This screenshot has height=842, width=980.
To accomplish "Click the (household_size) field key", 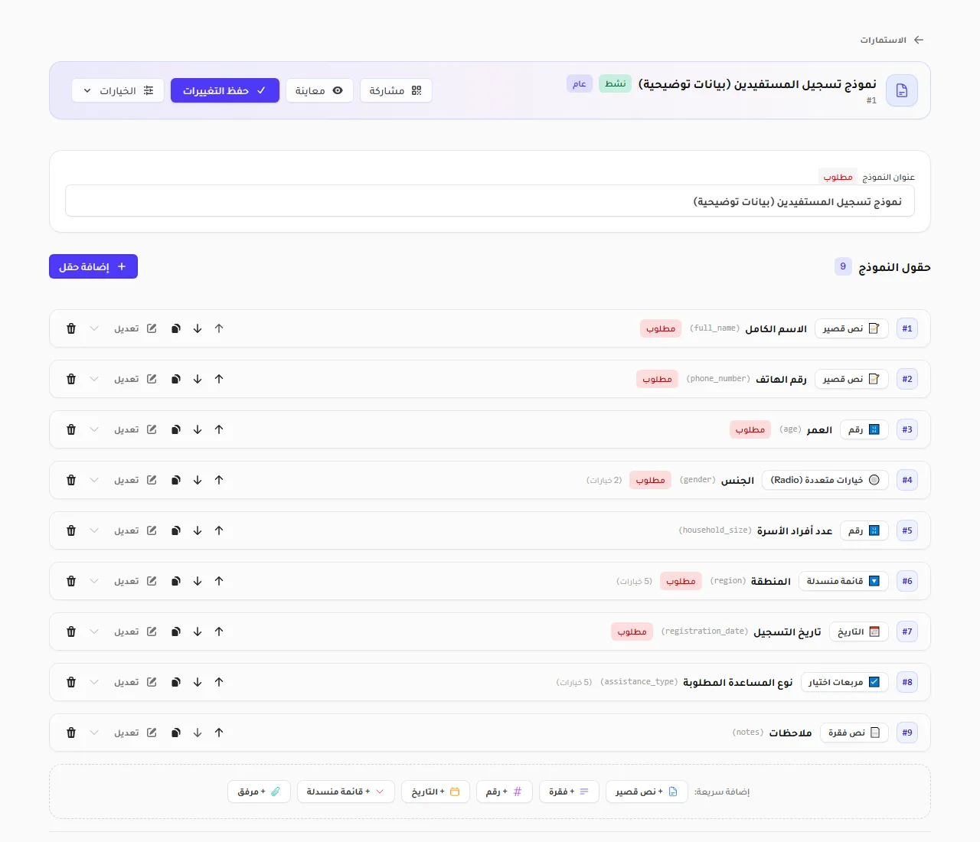I will (x=715, y=530).
